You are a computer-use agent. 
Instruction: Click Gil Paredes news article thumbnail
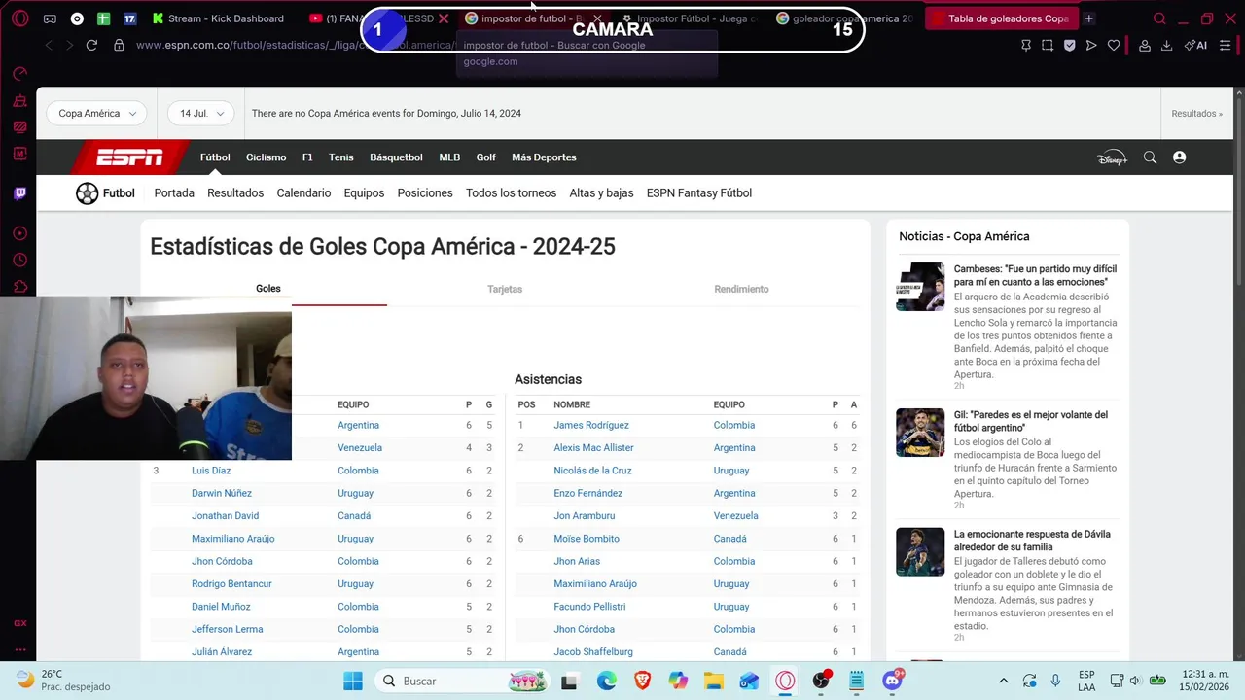(920, 433)
